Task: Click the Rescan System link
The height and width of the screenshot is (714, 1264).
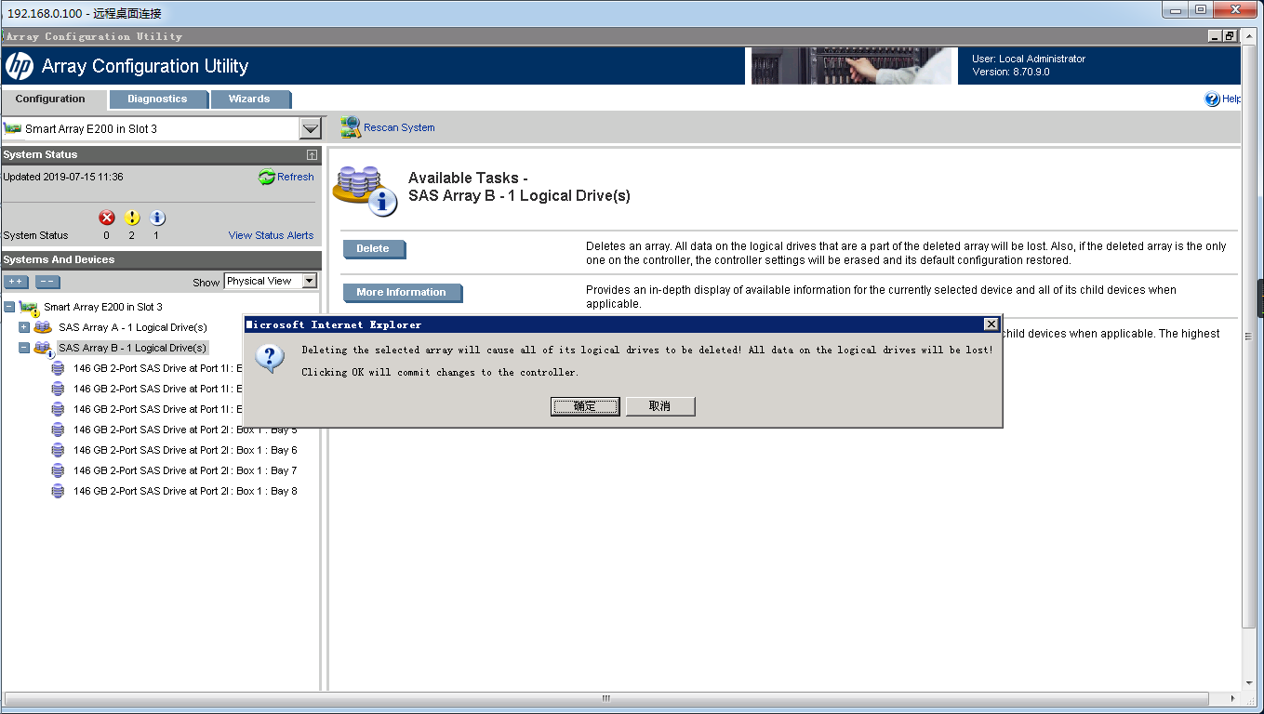Action: tap(399, 127)
